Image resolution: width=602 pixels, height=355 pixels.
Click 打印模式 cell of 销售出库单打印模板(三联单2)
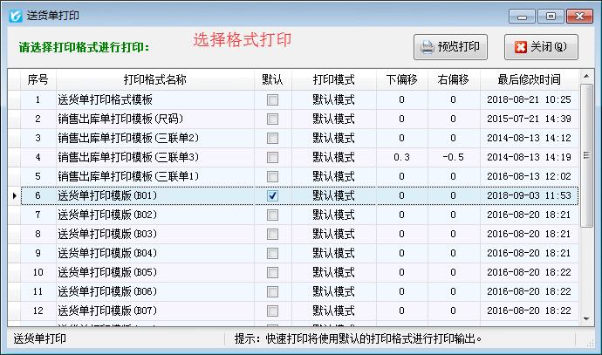(x=334, y=138)
